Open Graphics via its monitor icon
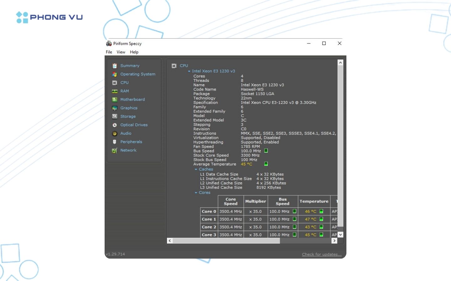 tap(115, 108)
